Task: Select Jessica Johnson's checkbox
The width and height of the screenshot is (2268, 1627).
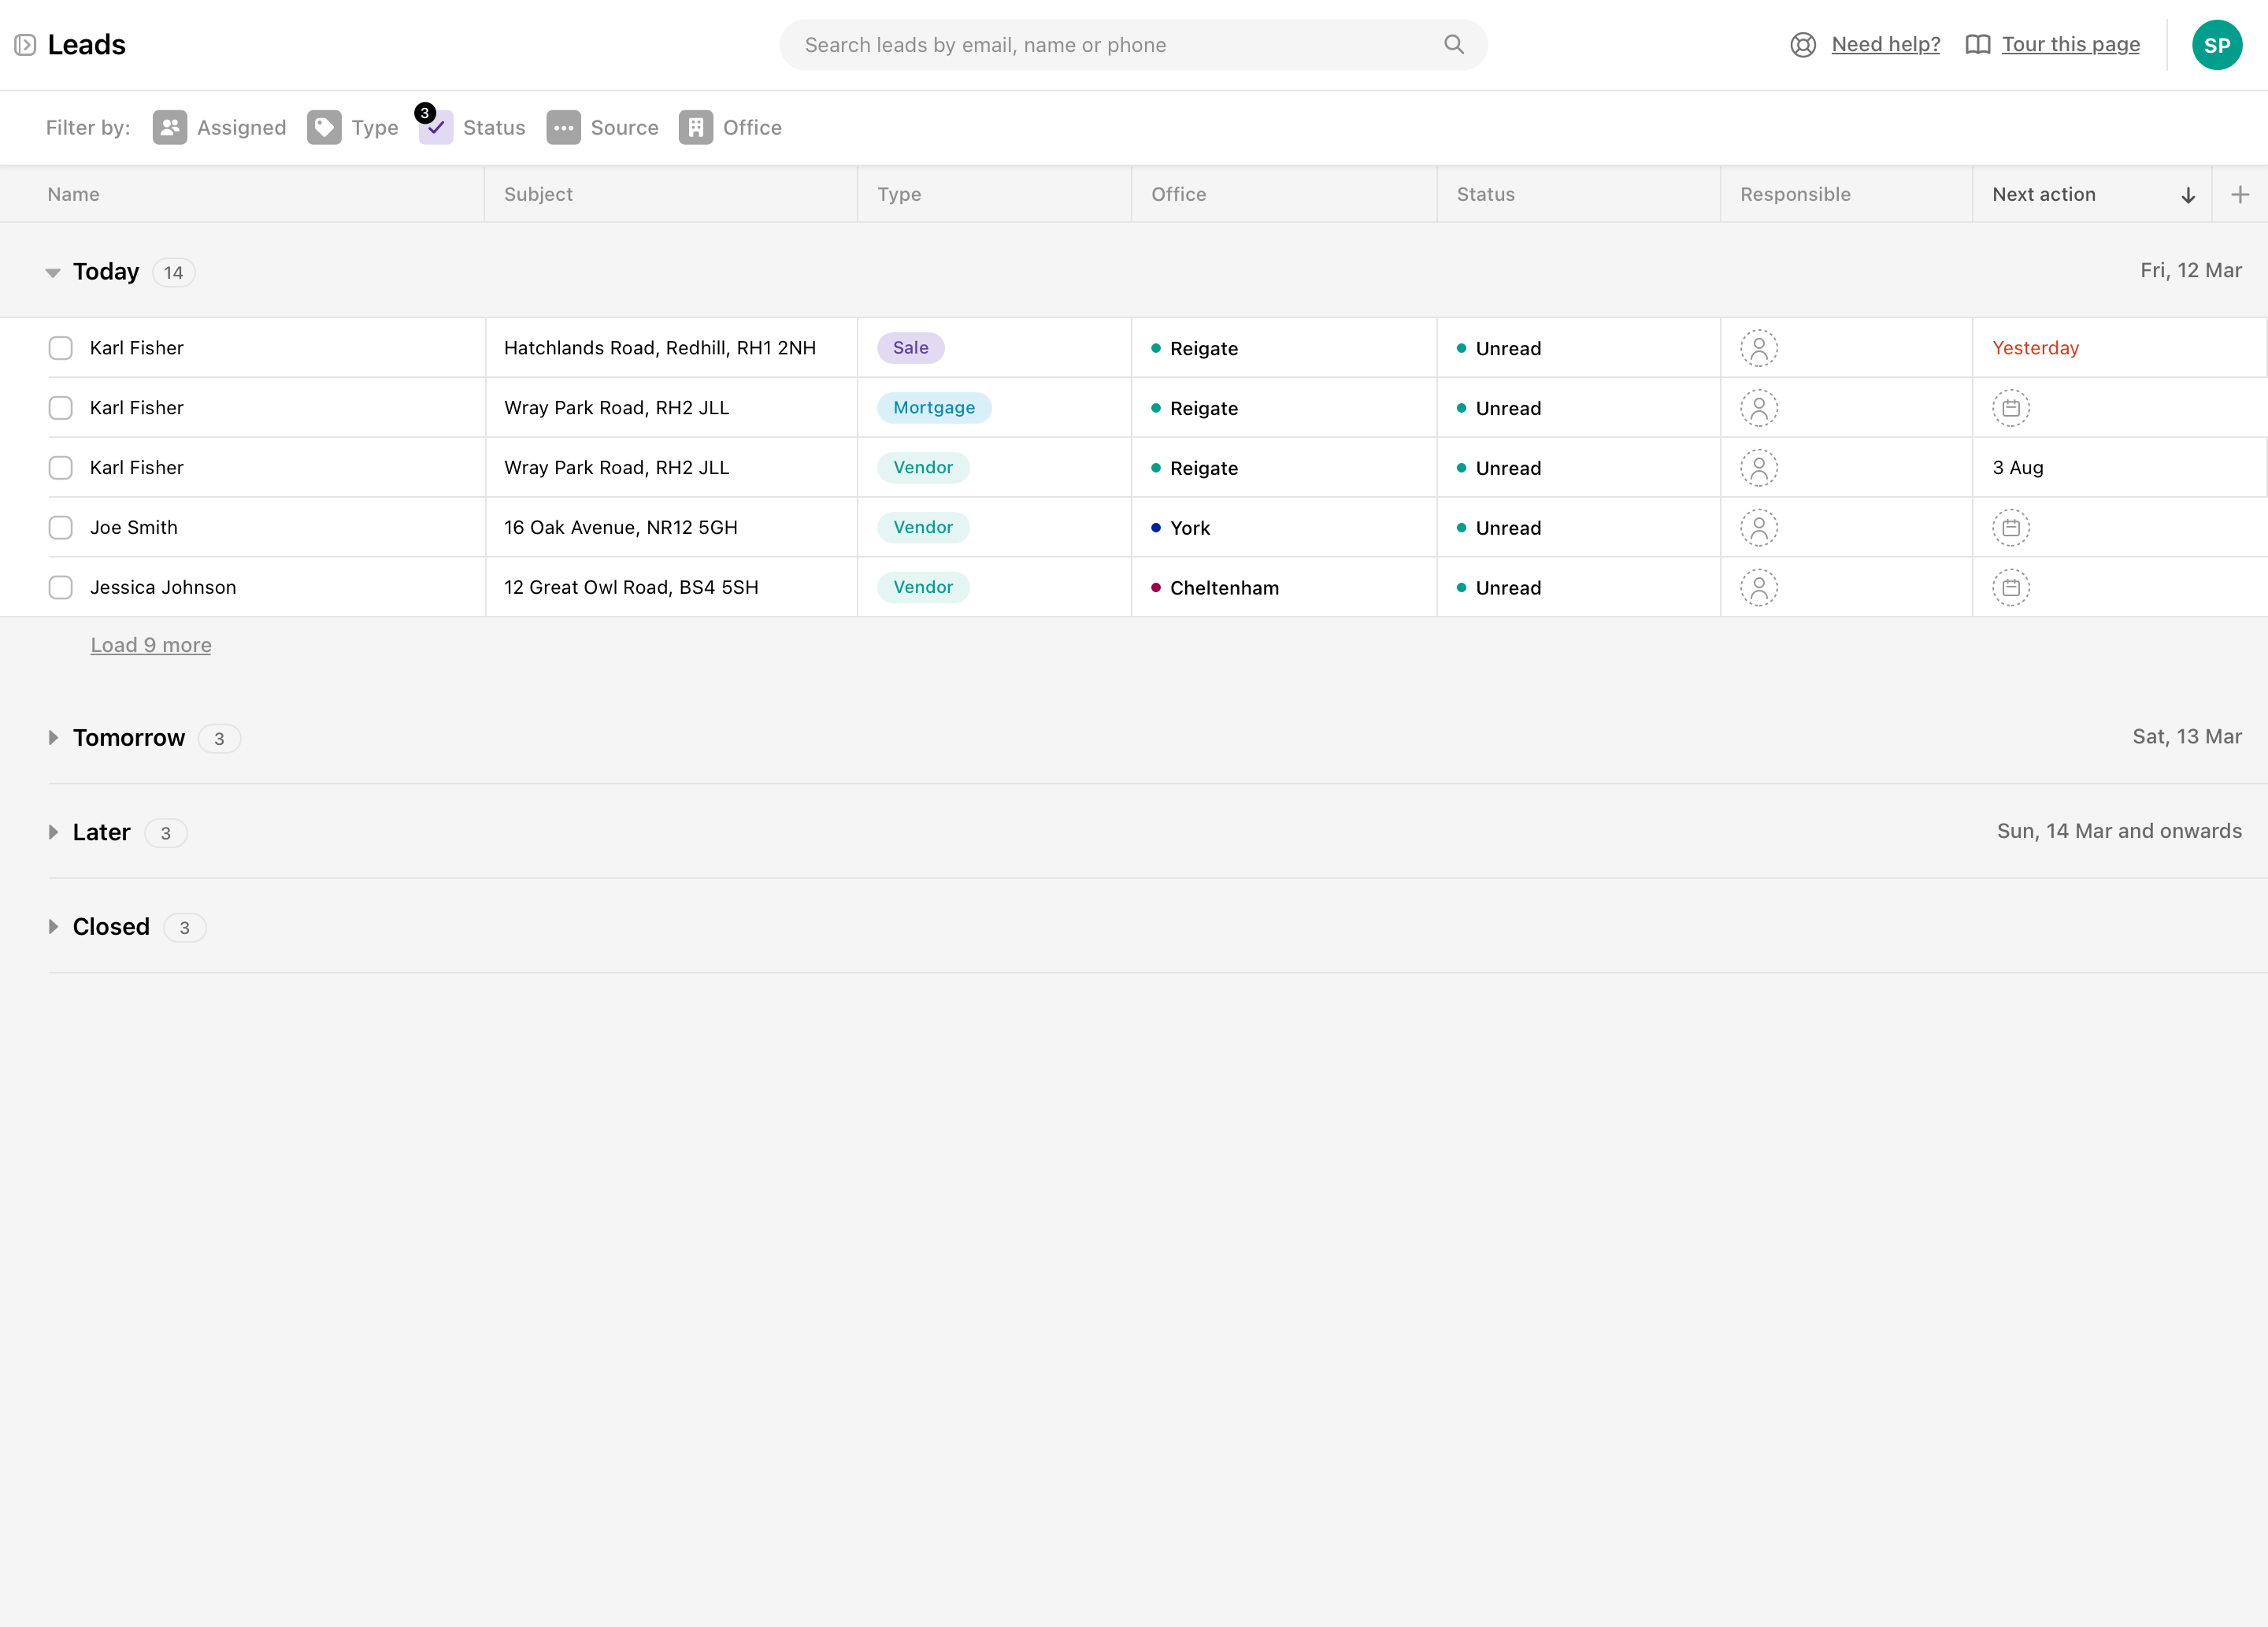Action: [61, 588]
